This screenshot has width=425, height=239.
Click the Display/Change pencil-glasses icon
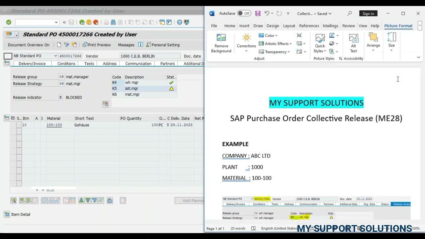click(66, 45)
